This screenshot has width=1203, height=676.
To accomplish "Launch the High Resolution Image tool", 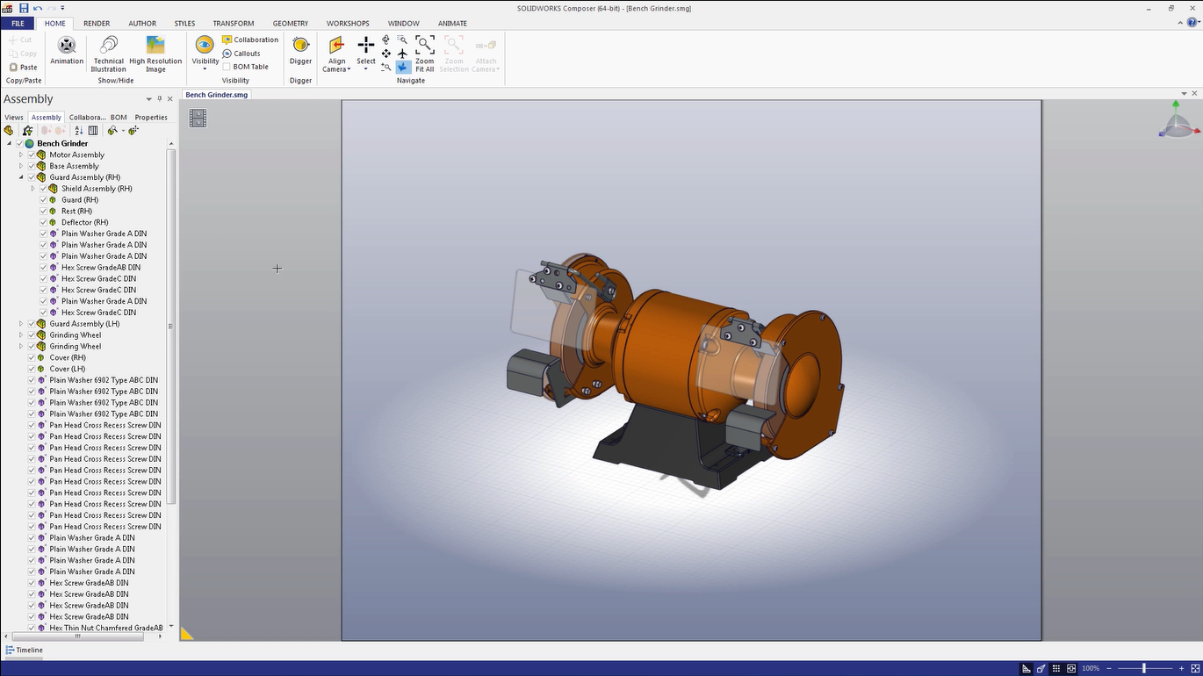I will tap(155, 45).
